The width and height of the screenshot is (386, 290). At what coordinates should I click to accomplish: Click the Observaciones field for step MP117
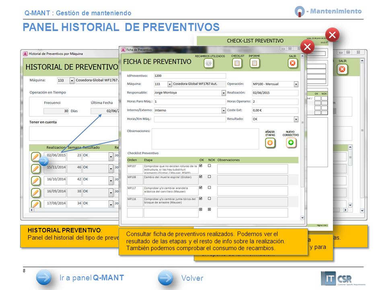coord(253,191)
